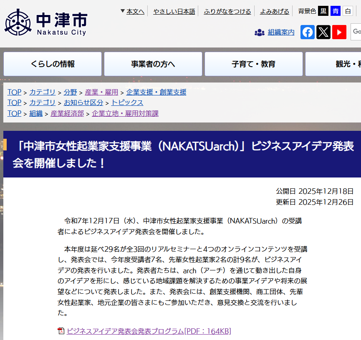
Task: Click the 組織案内 people icon
Action: [260, 32]
